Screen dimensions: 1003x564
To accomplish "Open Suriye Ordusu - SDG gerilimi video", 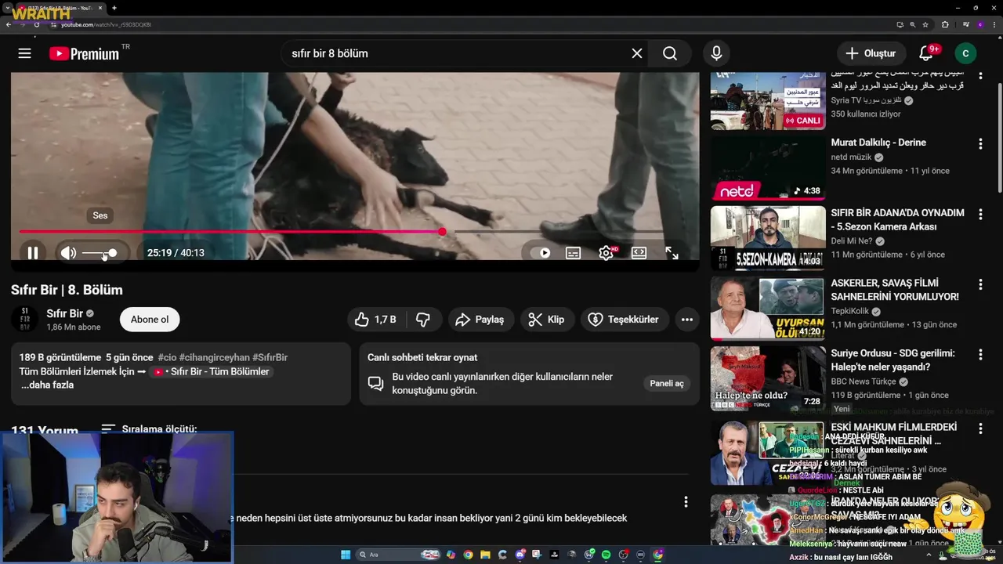I will tap(893, 360).
